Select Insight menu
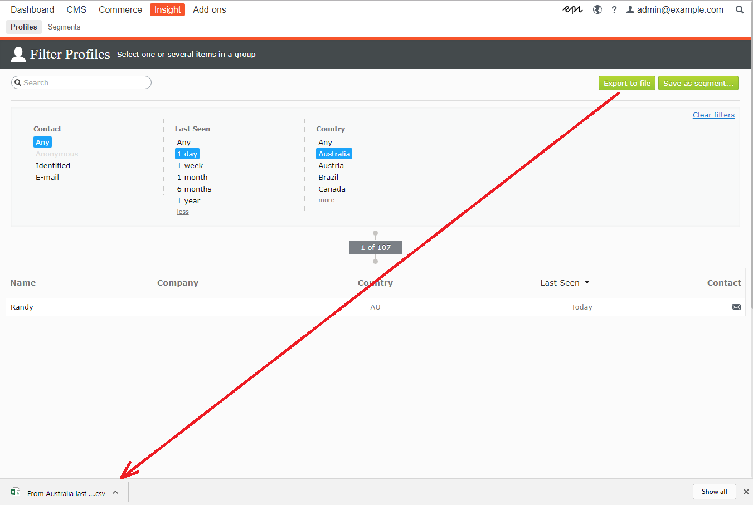The width and height of the screenshot is (753, 505). pyautogui.click(x=167, y=9)
